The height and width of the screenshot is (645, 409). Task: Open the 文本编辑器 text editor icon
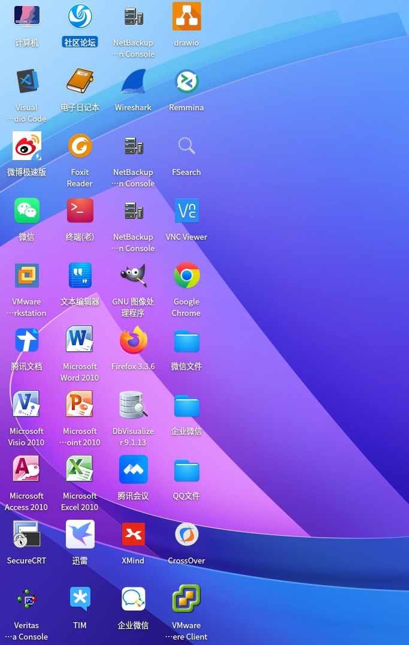click(80, 275)
